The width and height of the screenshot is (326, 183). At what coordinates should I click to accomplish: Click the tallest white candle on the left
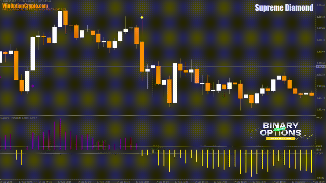coord(33,54)
